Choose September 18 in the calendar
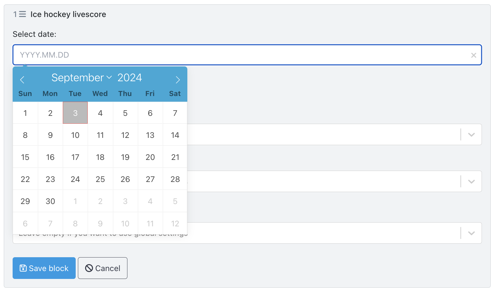Image resolution: width=492 pixels, height=289 pixels. 100,157
